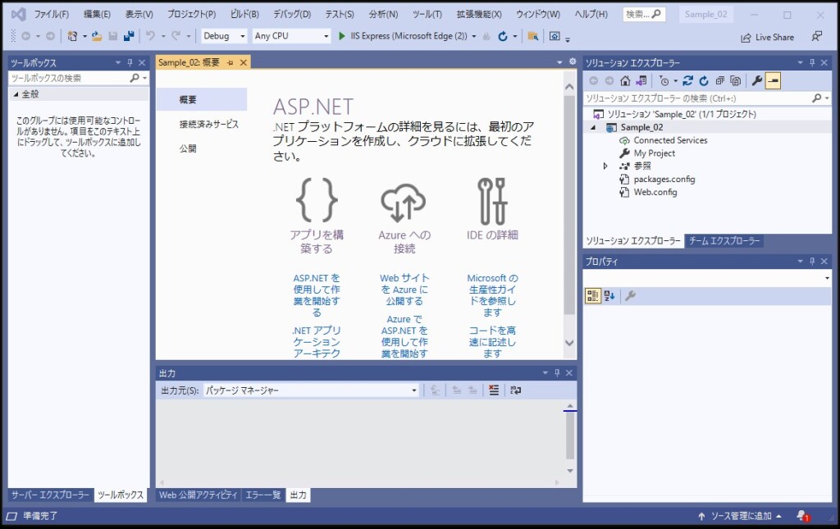The height and width of the screenshot is (529, 840).
Task: Click the Solution Explorer search field
Action: coord(697,98)
